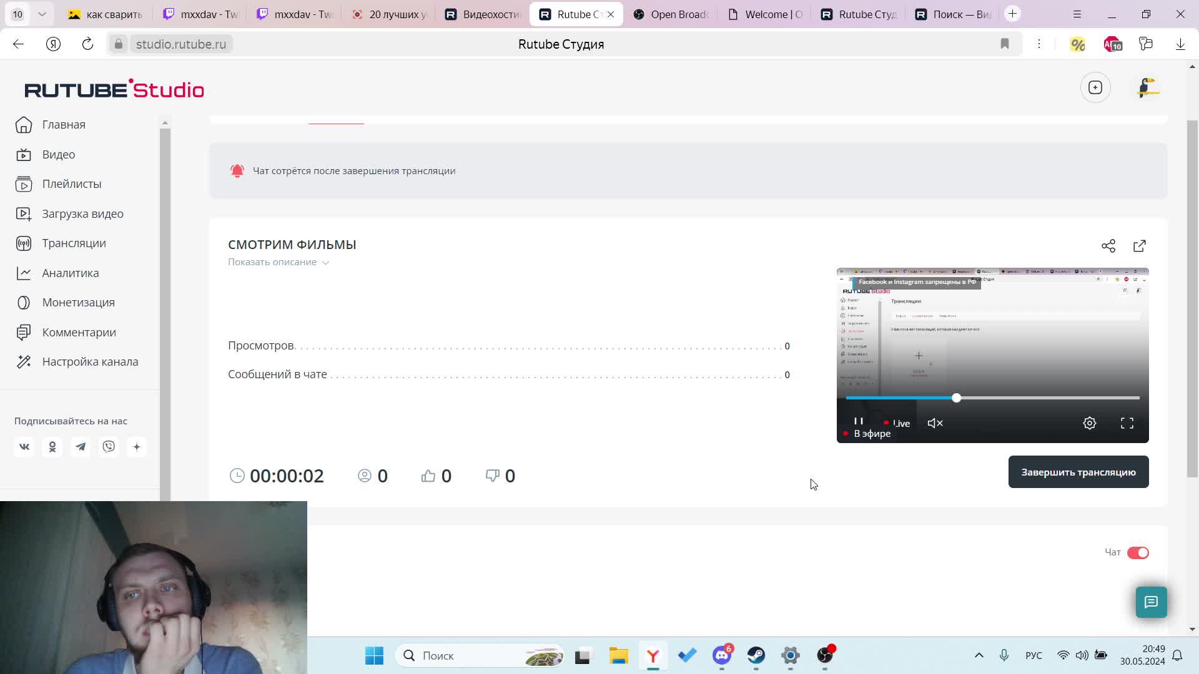Click Завершить трансляцию button
Image resolution: width=1199 pixels, height=674 pixels.
[x=1078, y=472]
